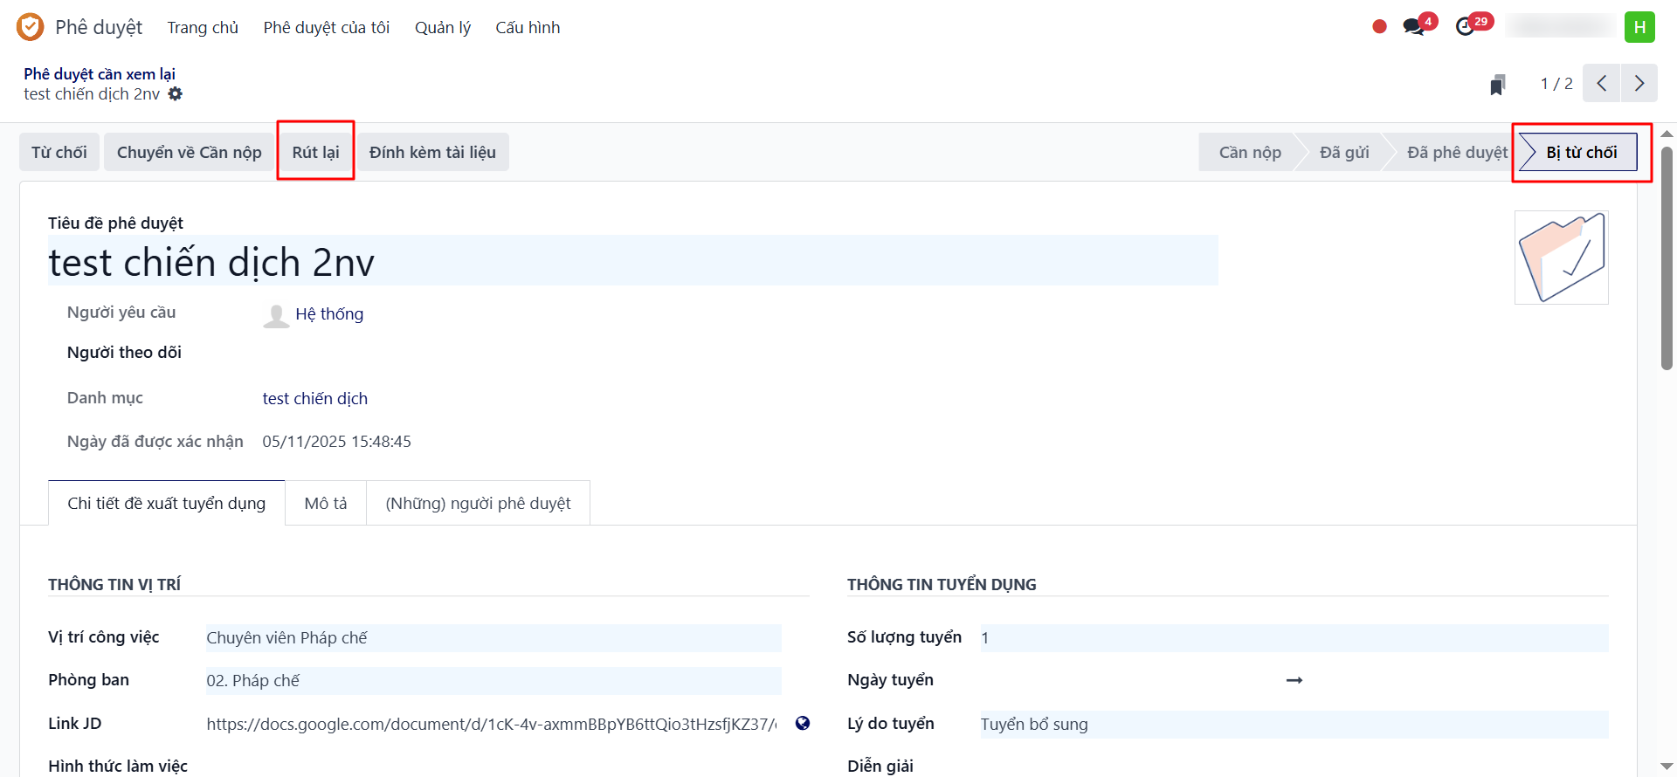Open the Quản lý menu
Image resolution: width=1677 pixels, height=777 pixels.
pos(442,28)
